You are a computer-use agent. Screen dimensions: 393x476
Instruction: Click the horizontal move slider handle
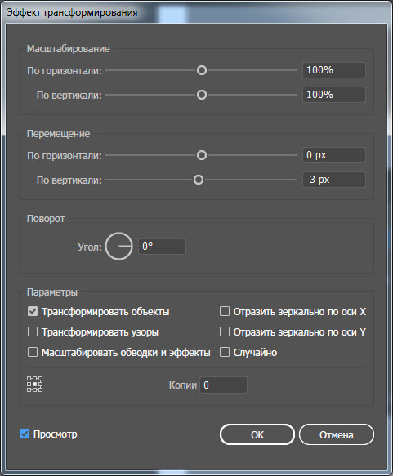click(202, 155)
